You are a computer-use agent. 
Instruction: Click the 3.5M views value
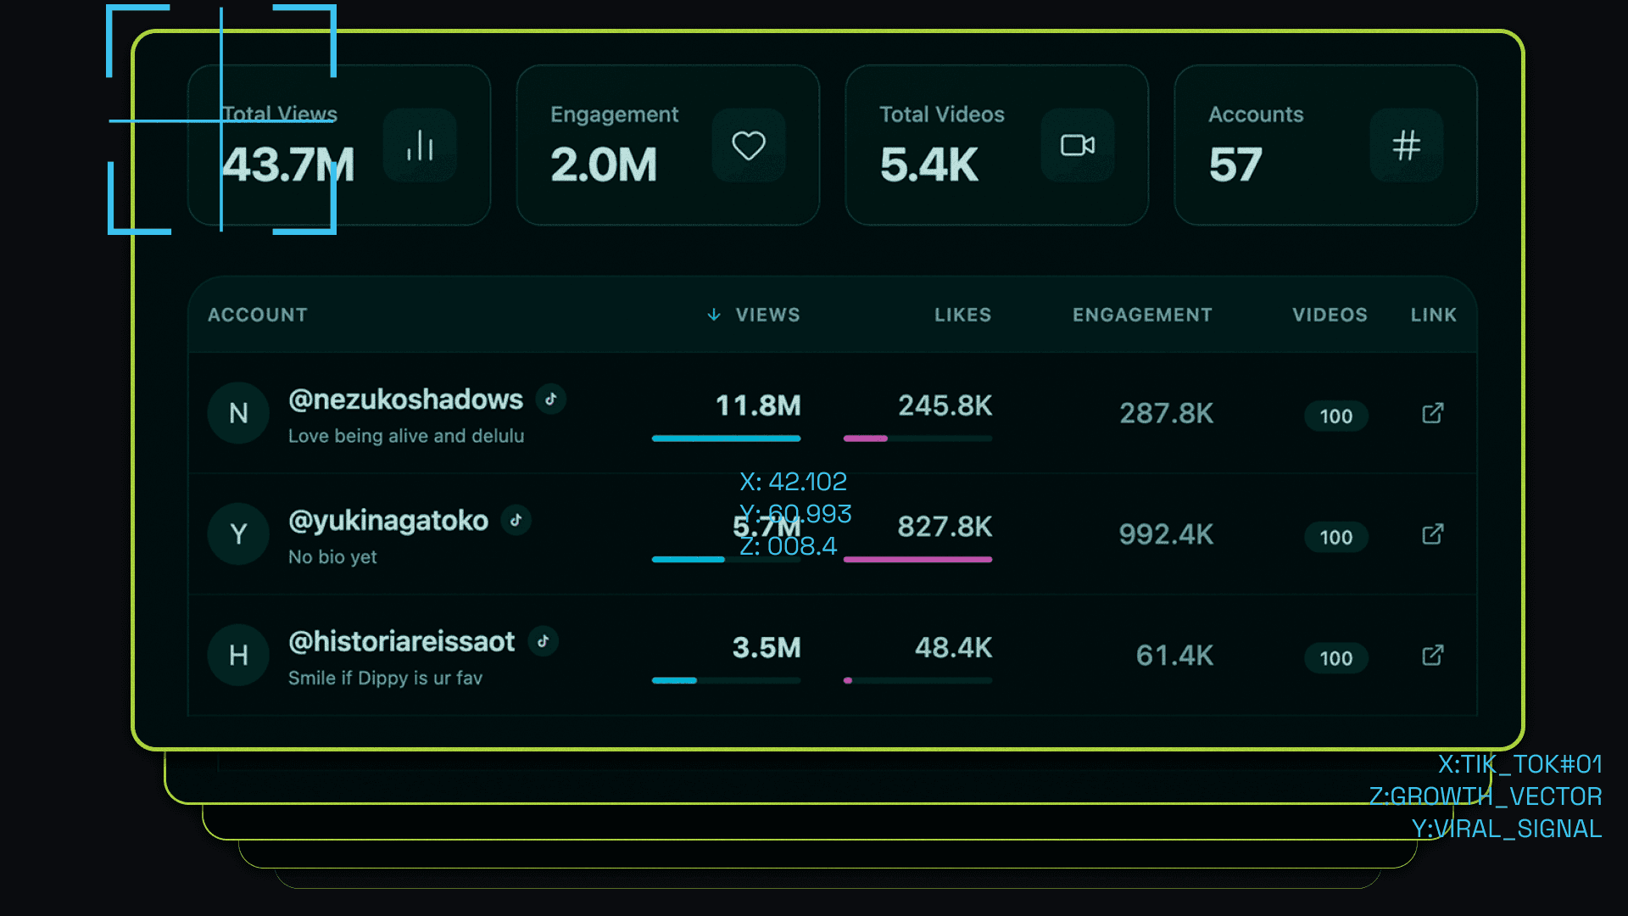tap(767, 648)
